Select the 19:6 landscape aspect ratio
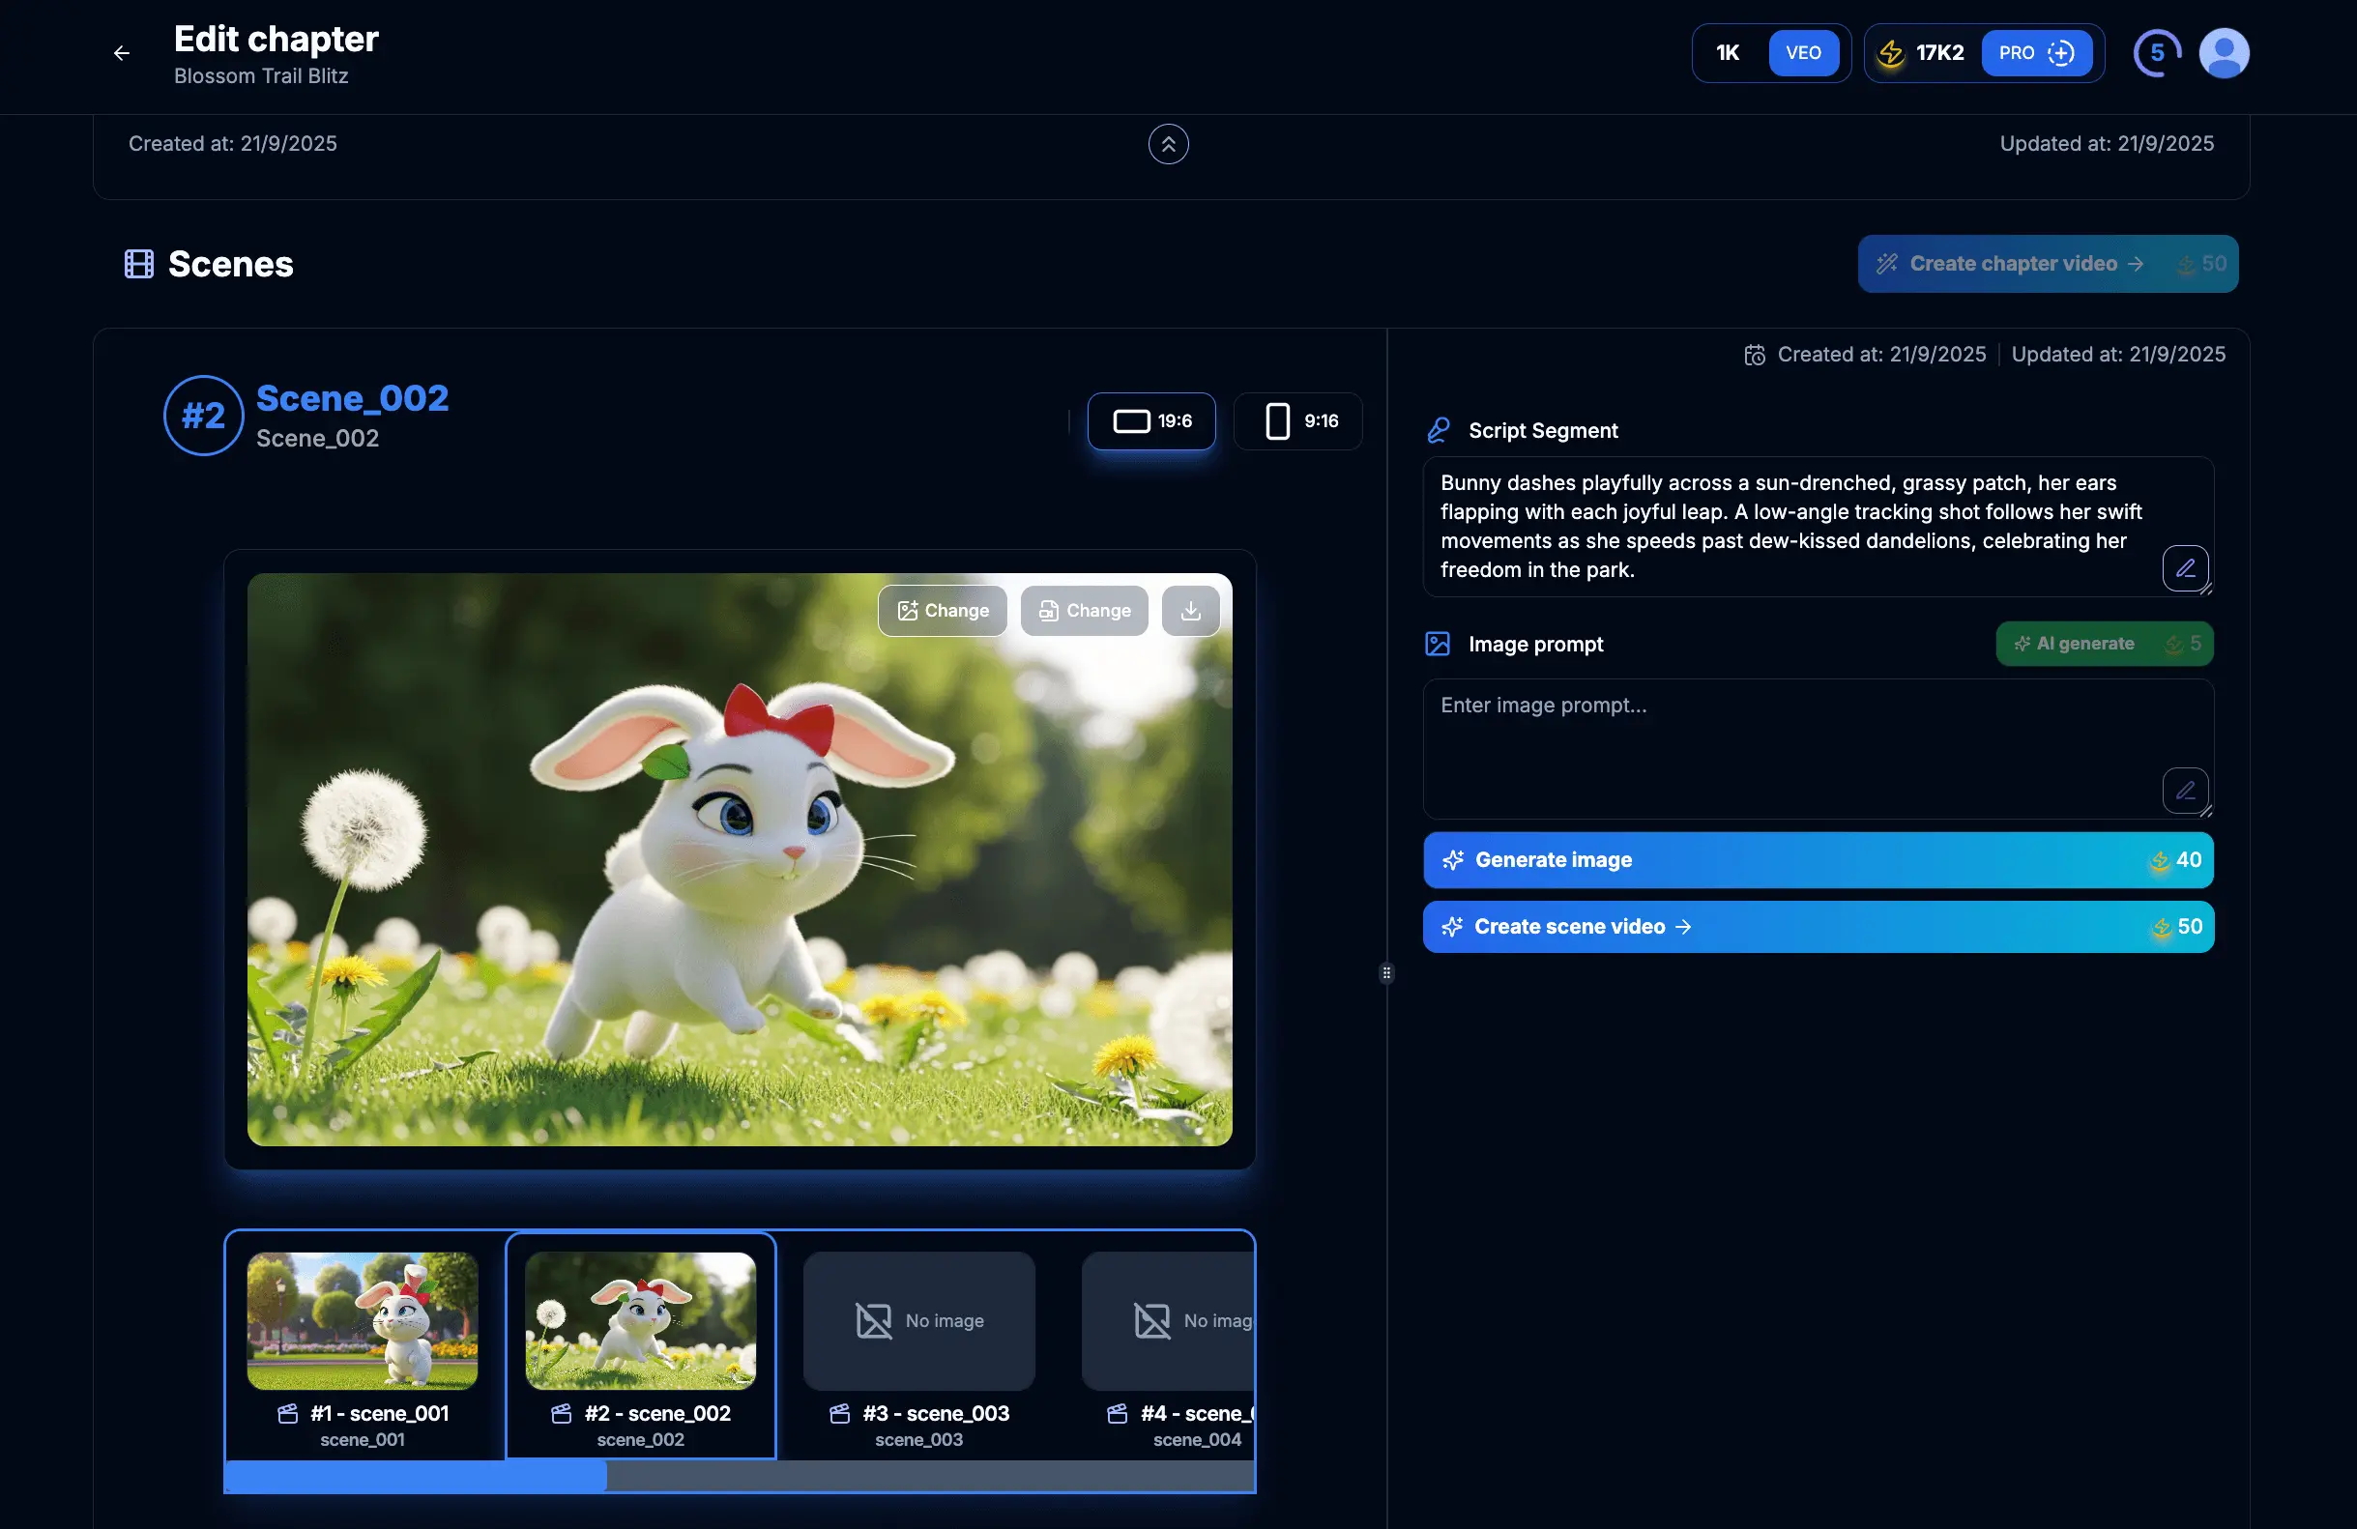 tap(1150, 420)
